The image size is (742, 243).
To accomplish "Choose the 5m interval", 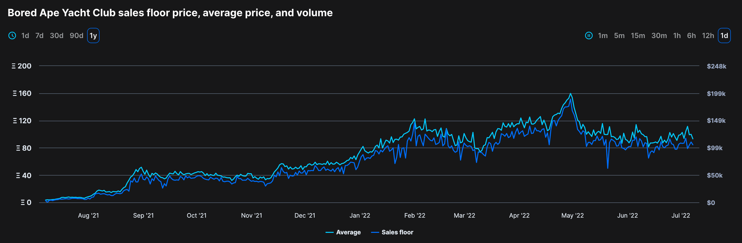I will 619,36.
